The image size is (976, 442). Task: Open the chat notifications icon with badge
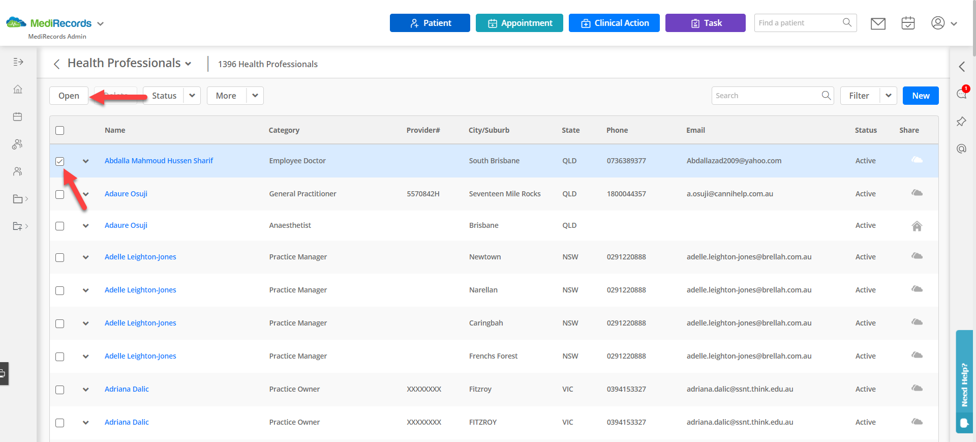962,93
